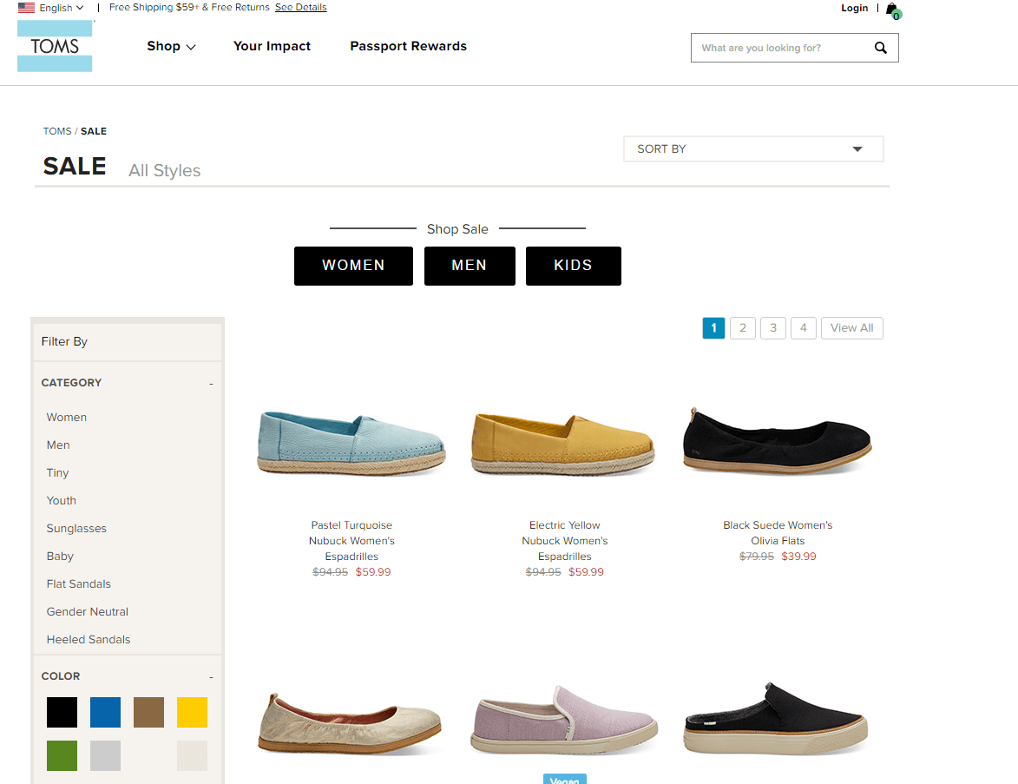Select the brown color swatch
Image resolution: width=1018 pixels, height=784 pixels.
tap(148, 712)
